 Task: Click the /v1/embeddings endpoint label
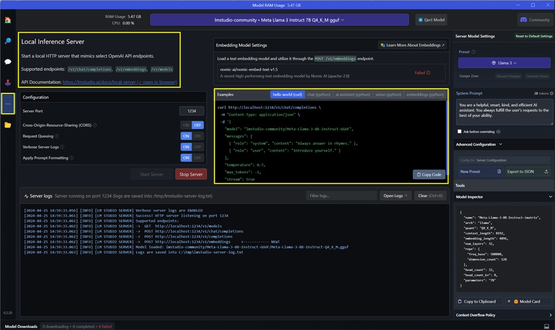[x=131, y=69]
